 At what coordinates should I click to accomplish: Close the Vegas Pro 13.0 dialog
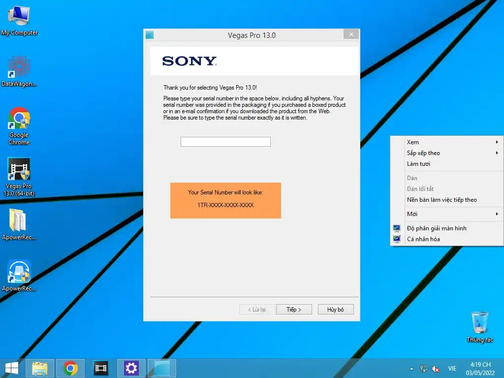(x=351, y=34)
